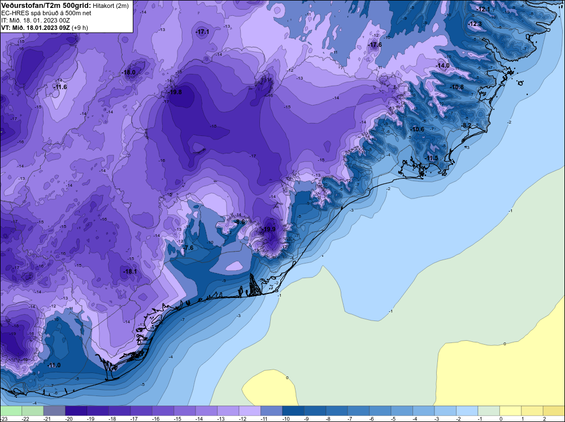Select the -21 grey-blue legend swatch
The width and height of the screenshot is (565, 422).
pos(54,411)
